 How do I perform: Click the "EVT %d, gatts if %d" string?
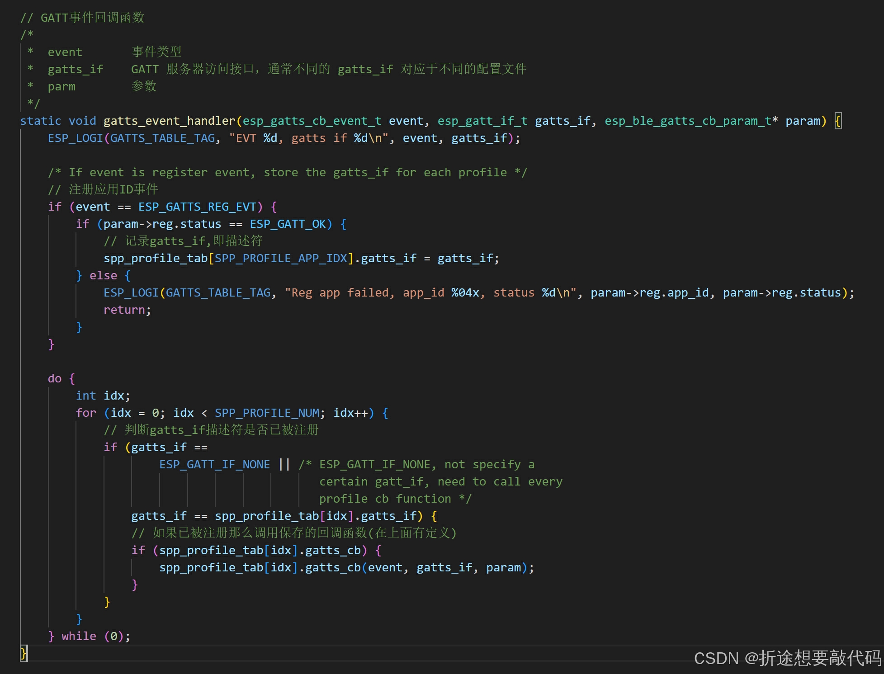tap(308, 138)
